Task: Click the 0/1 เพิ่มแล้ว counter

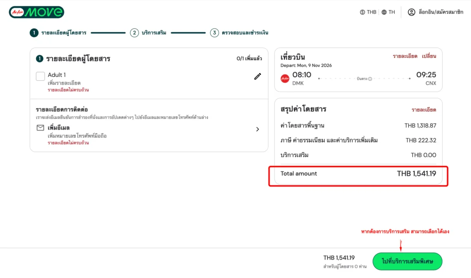Action: (249, 58)
